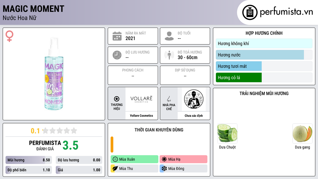Image resolution: width=318 pixels, height=179 pixels.
Task: Click the perfumista.vn site name
Action: click(286, 12)
